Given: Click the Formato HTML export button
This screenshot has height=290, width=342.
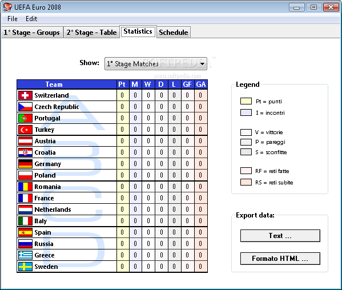Looking at the screenshot, I should coord(280,259).
